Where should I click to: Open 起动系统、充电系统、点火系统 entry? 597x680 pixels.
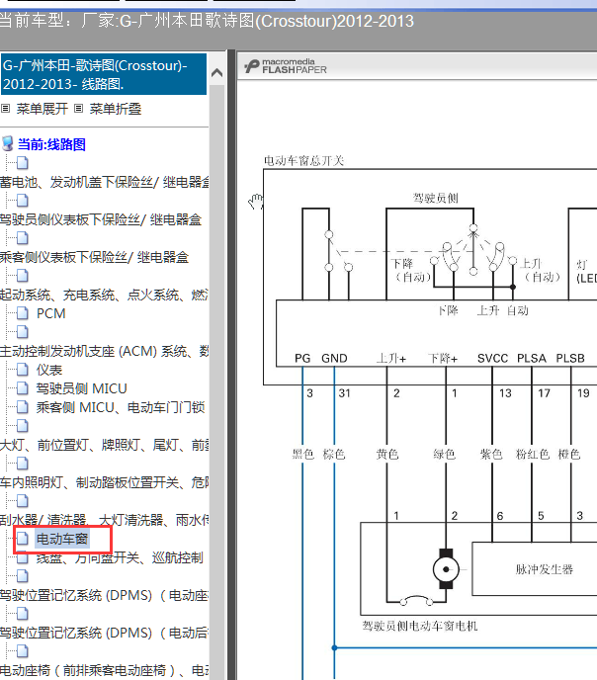point(104,295)
